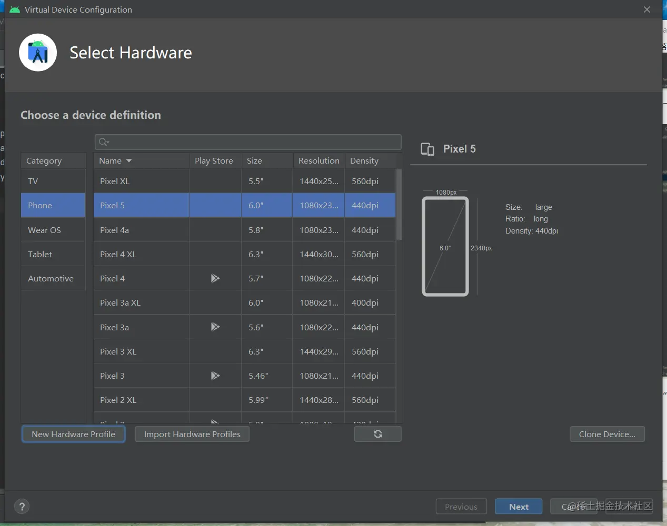This screenshot has width=667, height=526.
Task: Click the Pixel 5 screen preview diagram
Action: (445, 246)
